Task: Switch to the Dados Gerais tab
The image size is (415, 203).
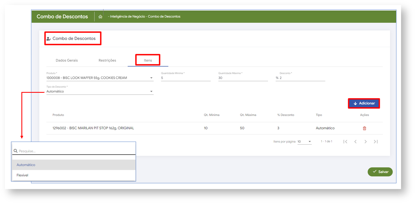Action: [67, 60]
